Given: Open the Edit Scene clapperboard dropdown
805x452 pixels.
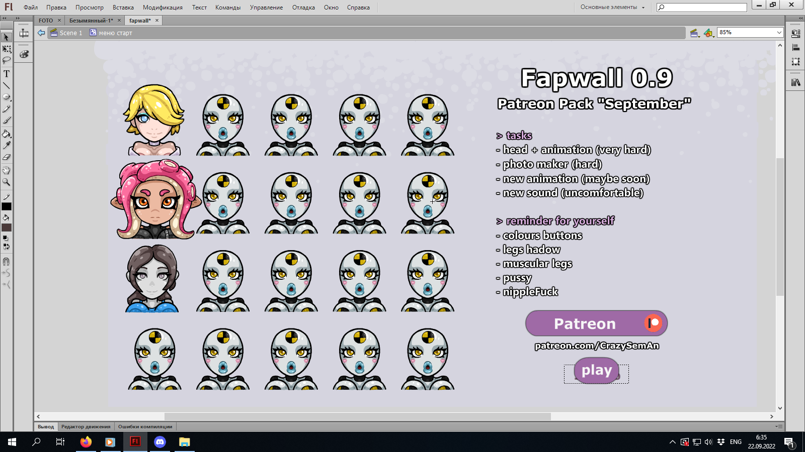Looking at the screenshot, I should coord(695,33).
